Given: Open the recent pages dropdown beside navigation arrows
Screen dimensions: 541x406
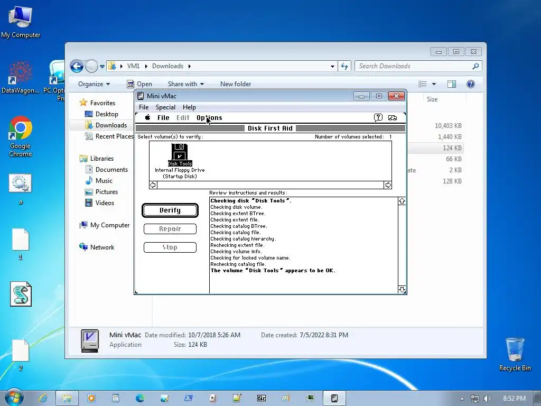Looking at the screenshot, I should pyautogui.click(x=102, y=66).
